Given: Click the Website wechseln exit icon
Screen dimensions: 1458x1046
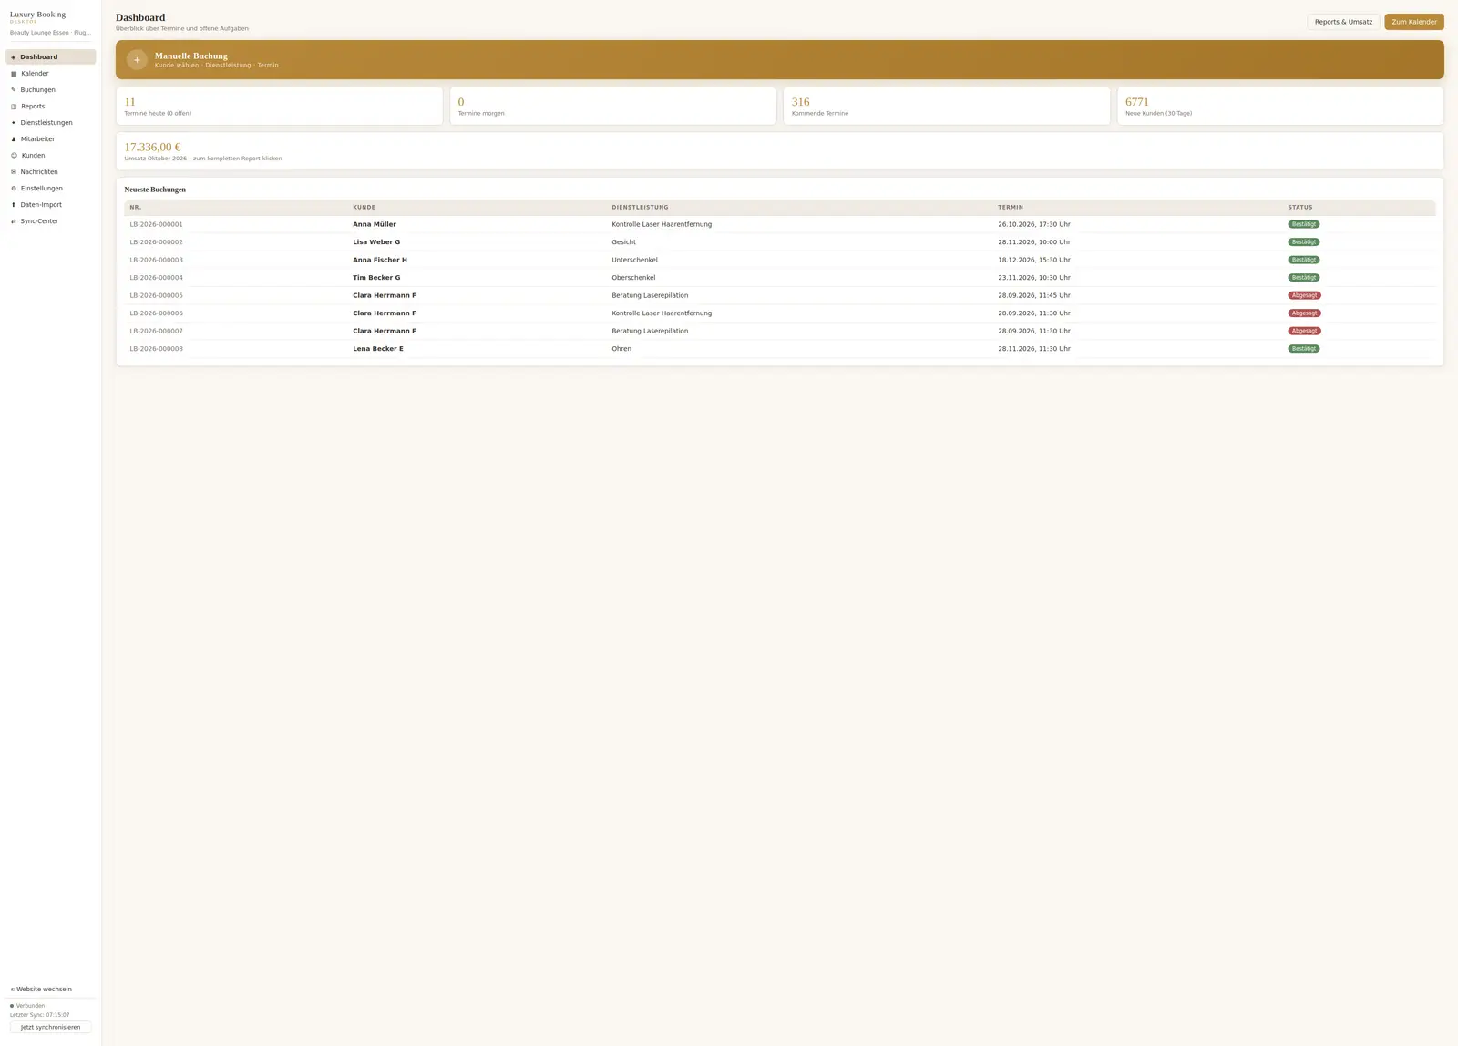Looking at the screenshot, I should tap(13, 990).
